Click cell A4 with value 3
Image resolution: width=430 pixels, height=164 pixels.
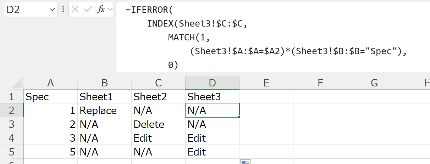click(50, 138)
